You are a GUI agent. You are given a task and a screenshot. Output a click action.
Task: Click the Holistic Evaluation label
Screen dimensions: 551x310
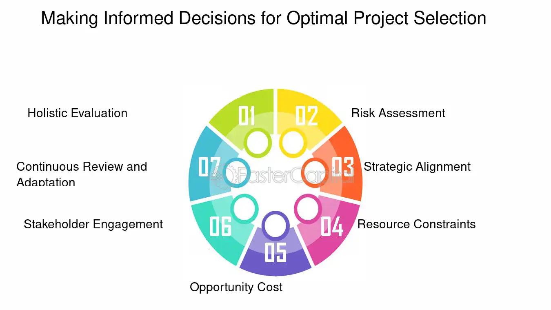click(78, 113)
